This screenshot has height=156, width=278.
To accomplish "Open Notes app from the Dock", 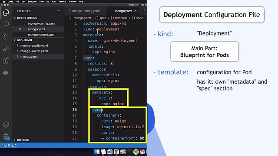I will pos(103,152).
